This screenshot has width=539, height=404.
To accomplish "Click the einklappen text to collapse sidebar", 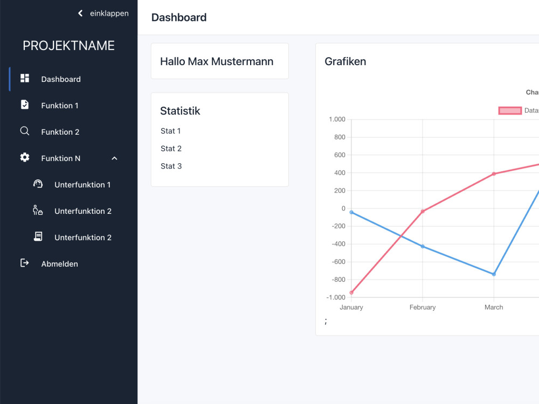I will pyautogui.click(x=109, y=13).
